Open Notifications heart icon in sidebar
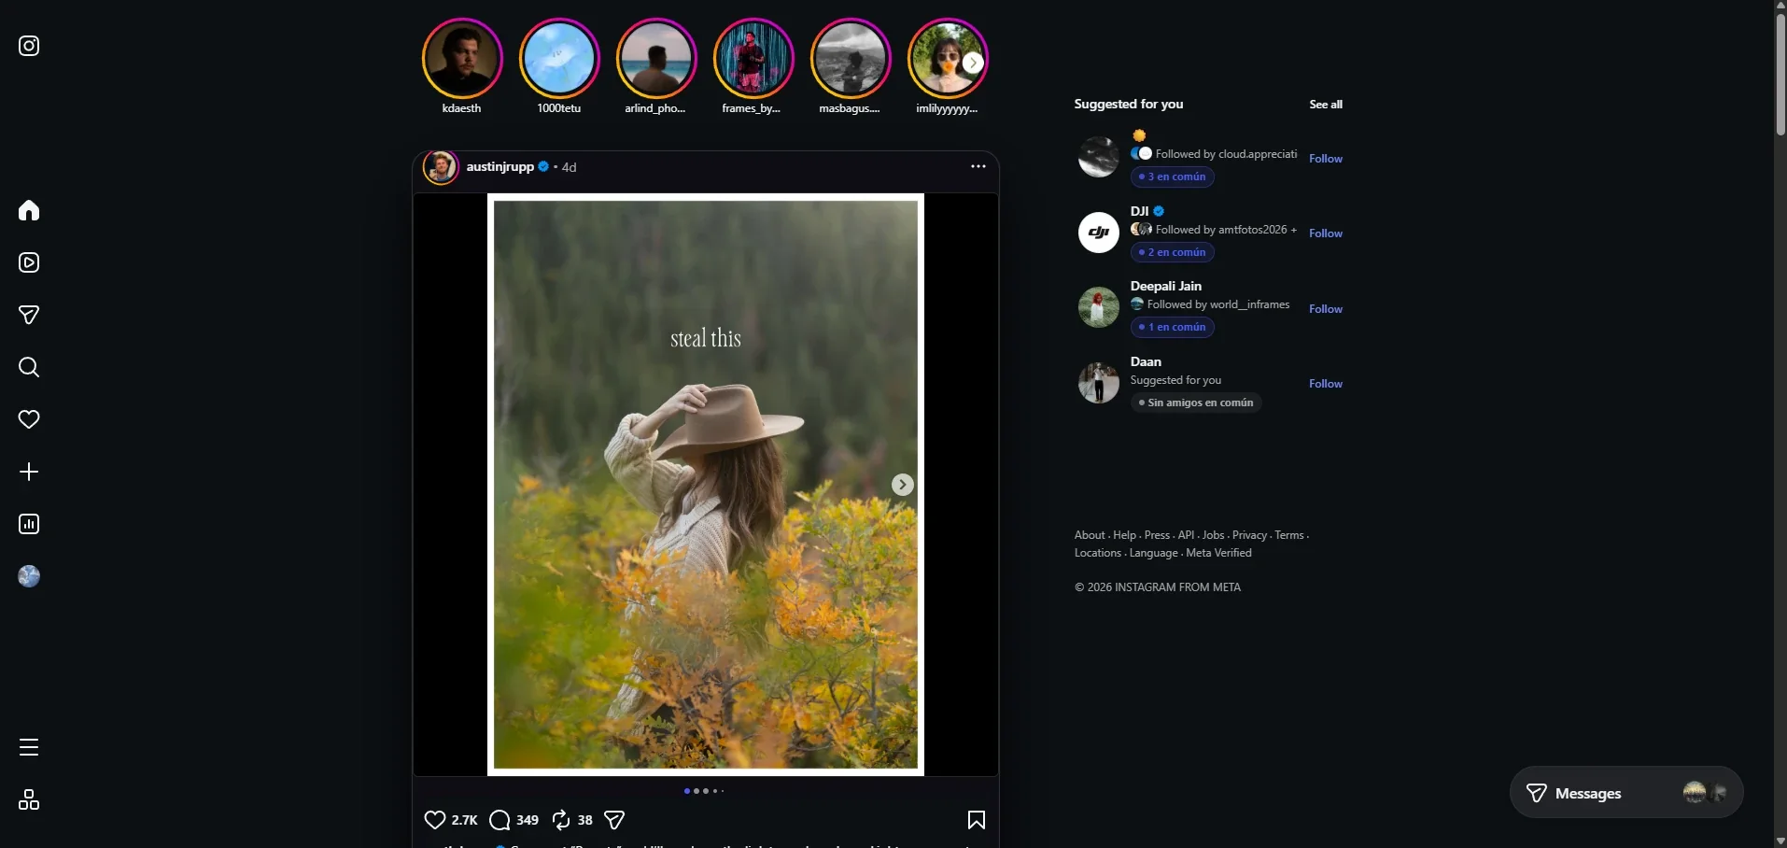Image resolution: width=1787 pixels, height=848 pixels. 29,419
